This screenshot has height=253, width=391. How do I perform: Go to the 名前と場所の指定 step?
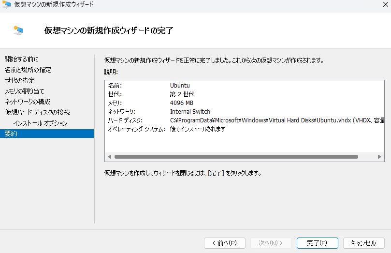28,70
